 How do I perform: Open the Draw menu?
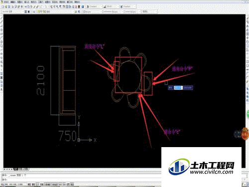[48, 2]
